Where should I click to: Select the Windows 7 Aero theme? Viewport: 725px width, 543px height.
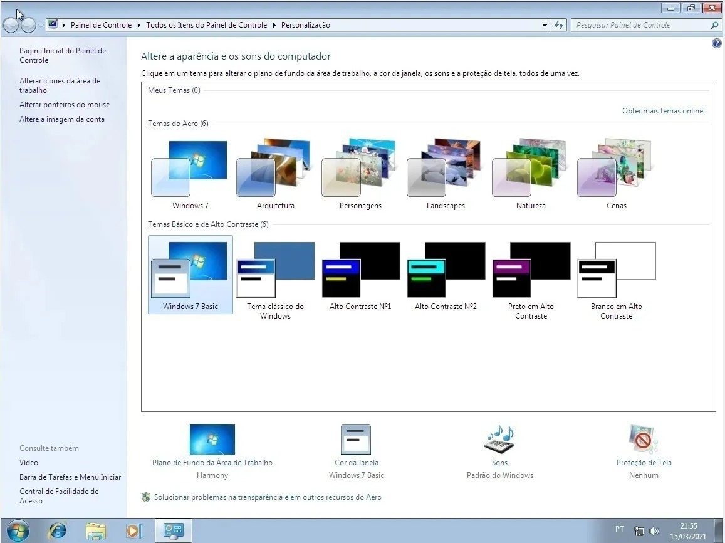point(190,174)
